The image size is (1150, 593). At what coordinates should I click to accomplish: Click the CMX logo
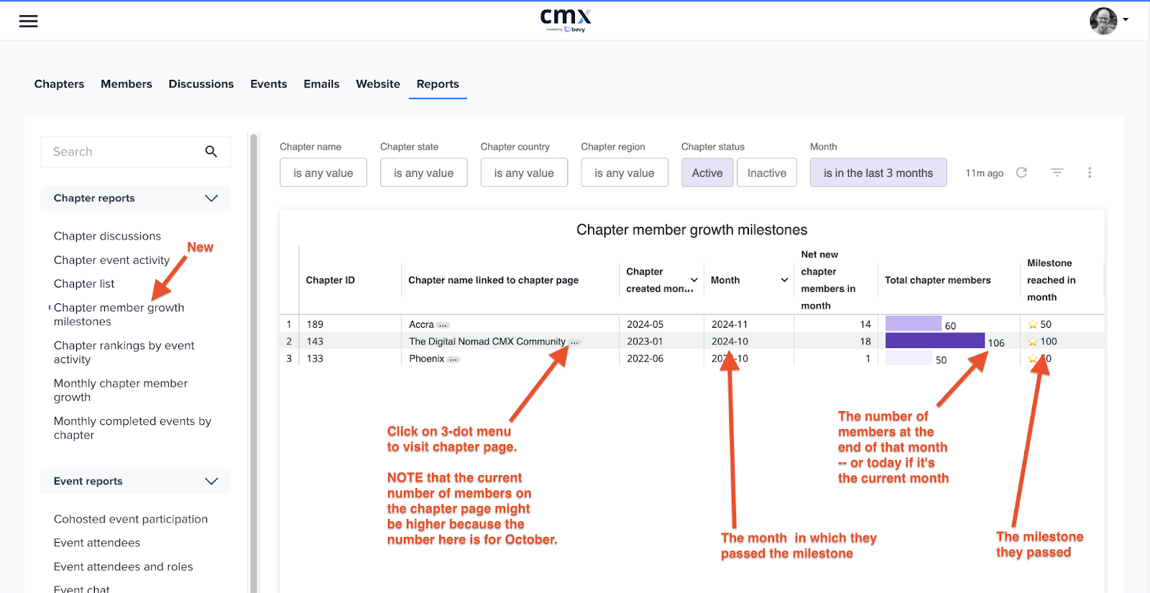[566, 19]
